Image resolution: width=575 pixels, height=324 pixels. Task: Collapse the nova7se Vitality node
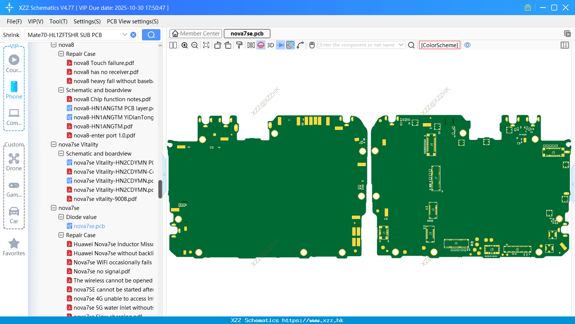point(54,144)
